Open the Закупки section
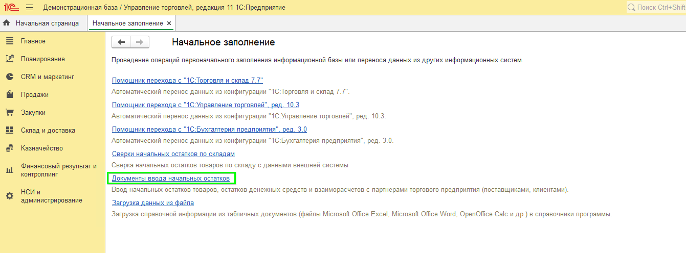Image resolution: width=686 pixels, height=253 pixels. [x=33, y=113]
